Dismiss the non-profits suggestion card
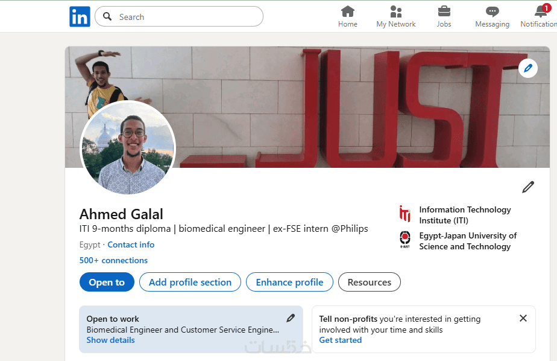557x361 pixels. point(523,318)
